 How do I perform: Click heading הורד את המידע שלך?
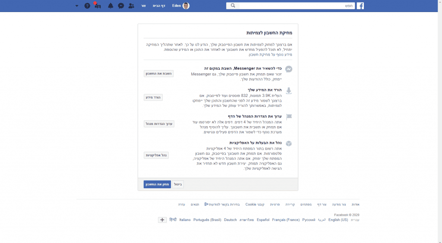coord(265,90)
